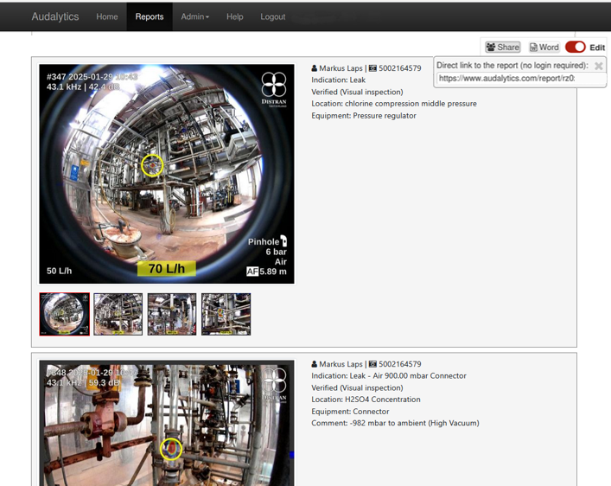Expand the Admin dropdown menu

(x=194, y=16)
